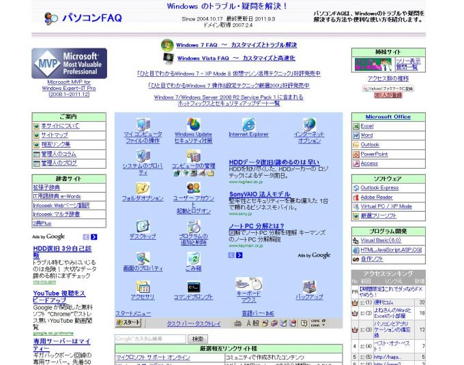Open 厳選フリーソフト link

pyautogui.click(x=379, y=216)
